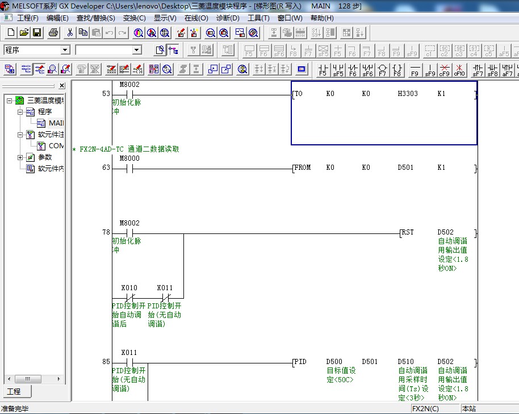Viewport: 519px width, 414px height.
Task: Insert falling pulse contact sF8
Action: pos(492,70)
